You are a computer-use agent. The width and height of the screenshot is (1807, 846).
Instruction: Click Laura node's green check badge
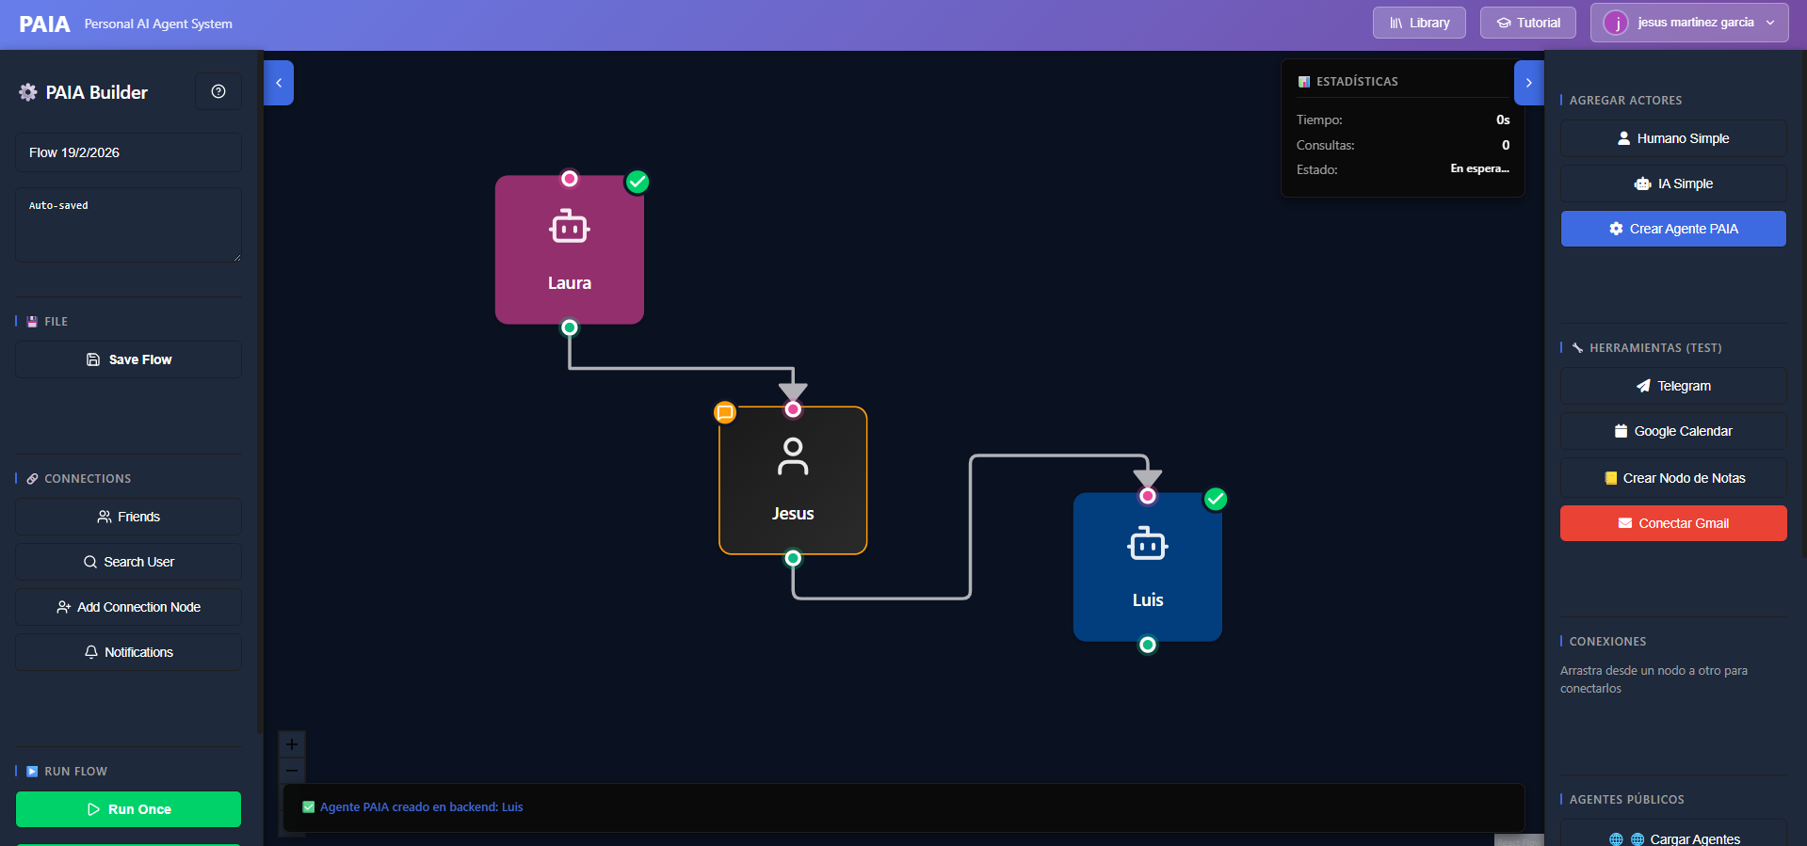(x=637, y=182)
